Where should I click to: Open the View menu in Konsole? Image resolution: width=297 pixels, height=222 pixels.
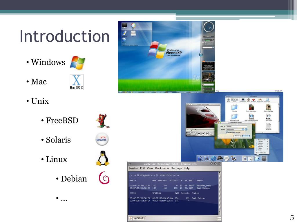tap(150, 168)
